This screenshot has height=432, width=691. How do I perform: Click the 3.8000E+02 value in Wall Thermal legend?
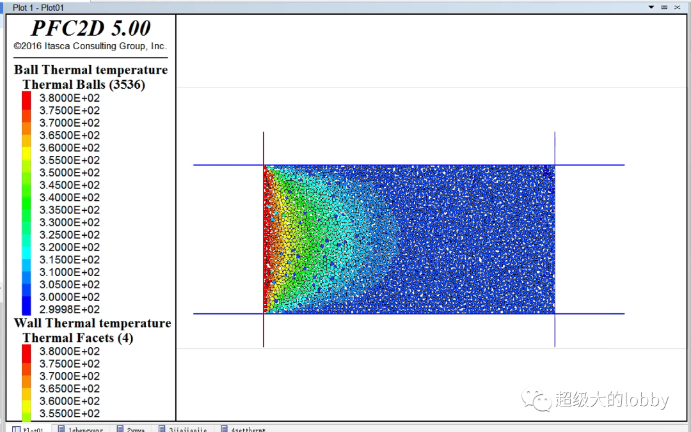point(70,351)
